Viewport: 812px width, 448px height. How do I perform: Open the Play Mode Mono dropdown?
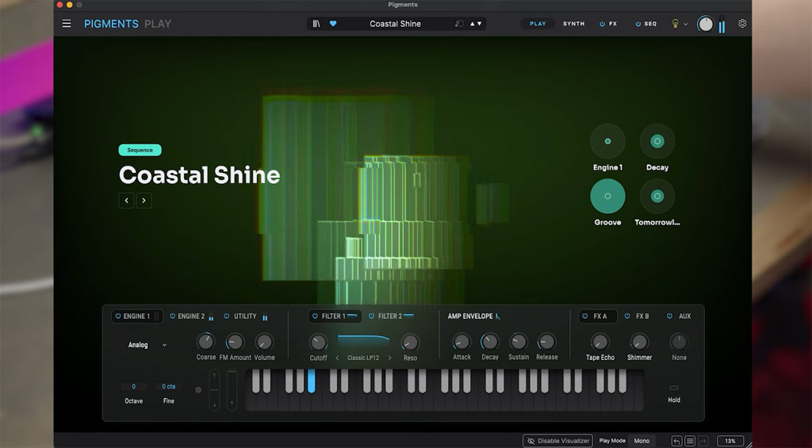[x=642, y=441]
